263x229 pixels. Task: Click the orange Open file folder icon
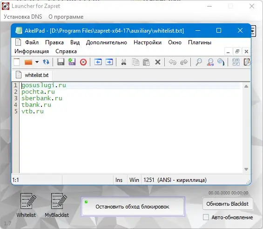point(28,62)
